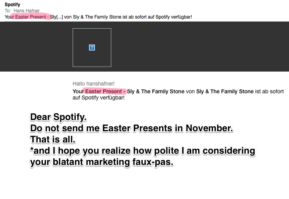Click the Dear Spotify. caption line

(x=58, y=117)
